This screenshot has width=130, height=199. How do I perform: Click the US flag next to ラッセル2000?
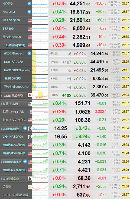pos(30,37)
